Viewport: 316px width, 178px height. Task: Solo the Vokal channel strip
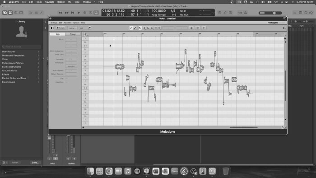[55, 159]
